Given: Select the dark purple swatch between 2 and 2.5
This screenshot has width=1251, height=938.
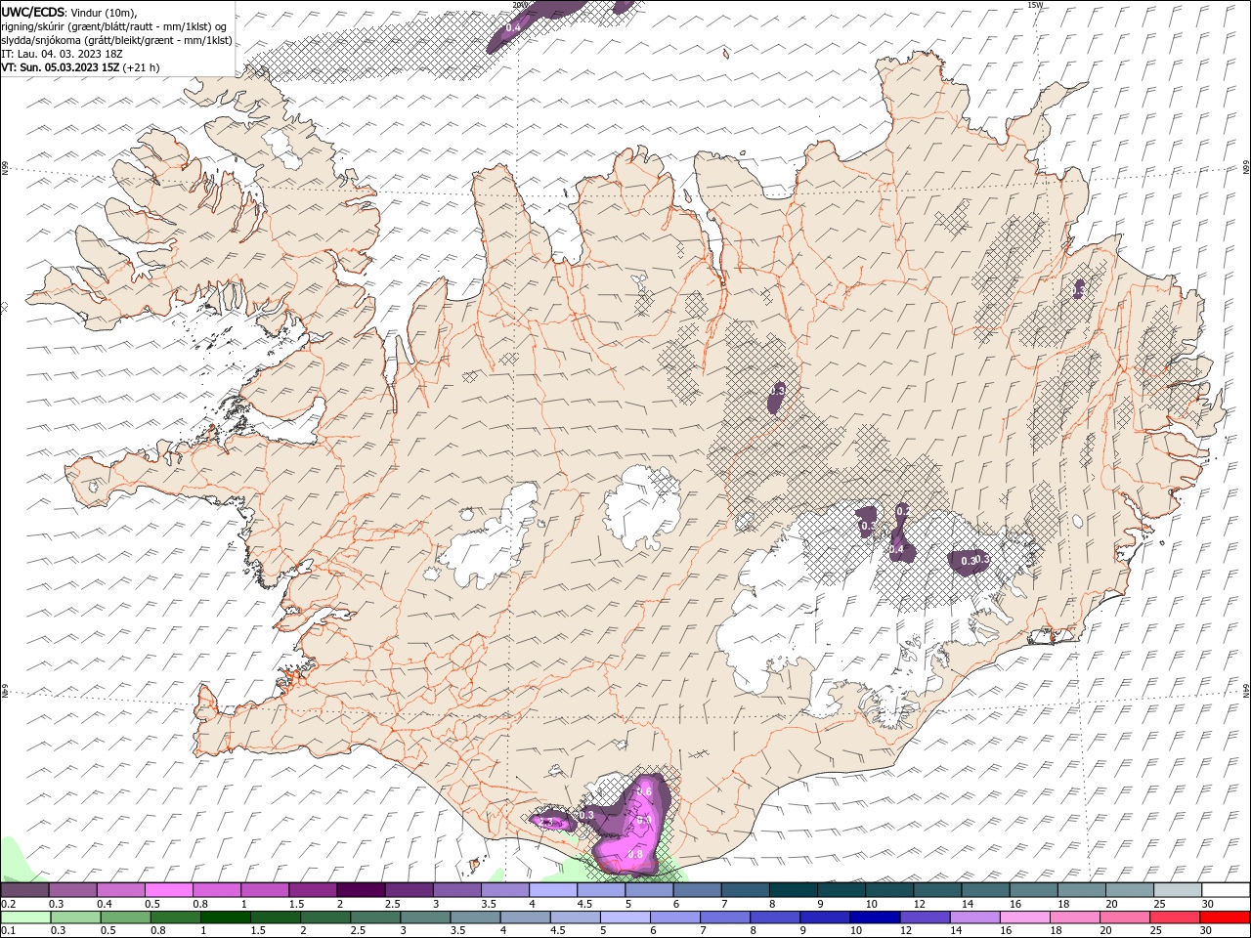Looking at the screenshot, I should click(x=360, y=890).
